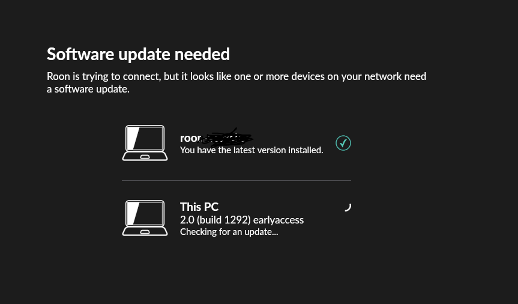The width and height of the screenshot is (518, 304).
Task: Click the loading spinner for This PC
Action: tap(348, 207)
